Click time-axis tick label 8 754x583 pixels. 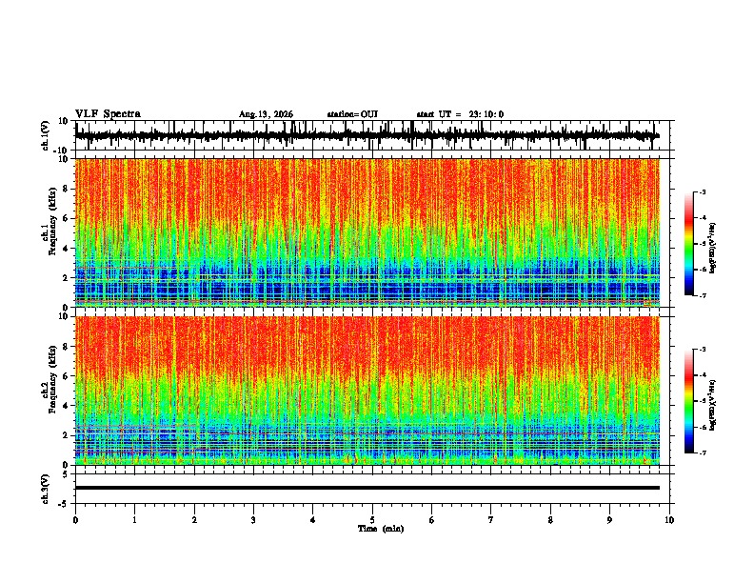(x=550, y=520)
